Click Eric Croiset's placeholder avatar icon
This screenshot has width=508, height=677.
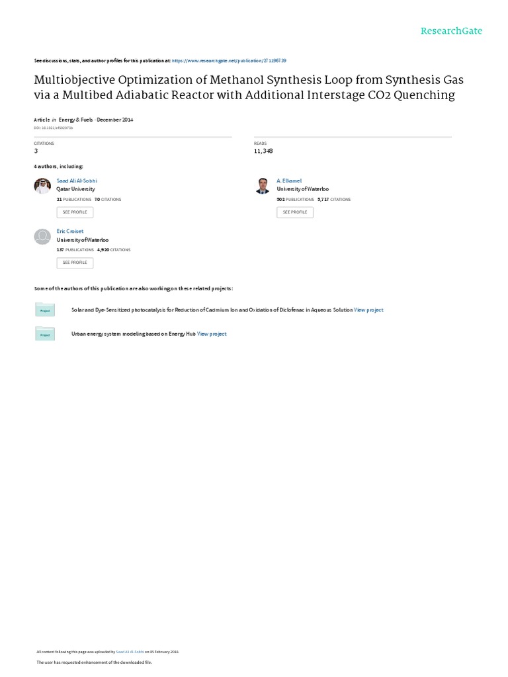click(42, 237)
